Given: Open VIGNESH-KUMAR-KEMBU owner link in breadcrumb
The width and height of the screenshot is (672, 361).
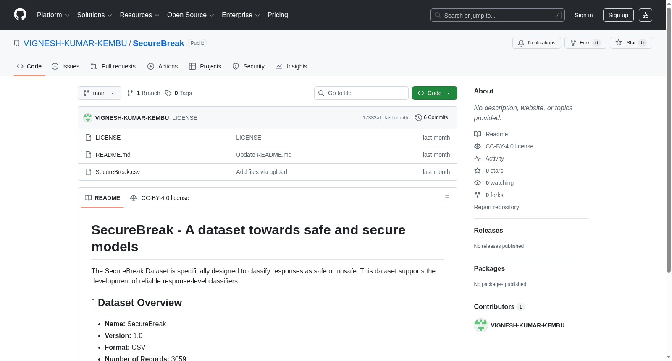Looking at the screenshot, I should (75, 43).
